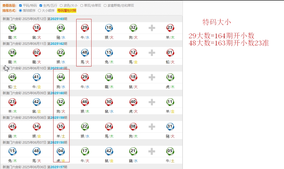Pick ball 44 in period 2025161

click(61, 77)
